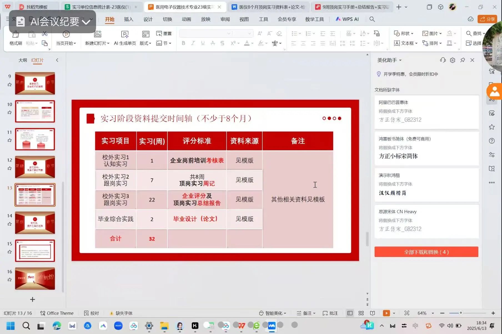Open the 美化助手 settings gear icon
Viewport: 502px width, 334px height.
(453, 60)
